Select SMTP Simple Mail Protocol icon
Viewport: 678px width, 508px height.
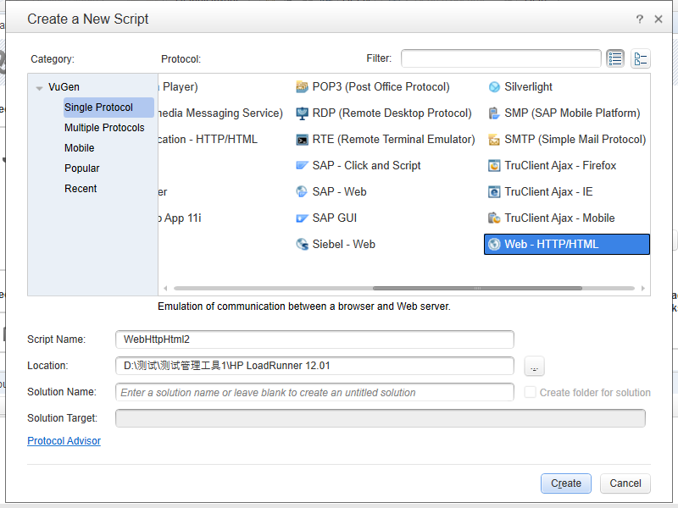[494, 140]
